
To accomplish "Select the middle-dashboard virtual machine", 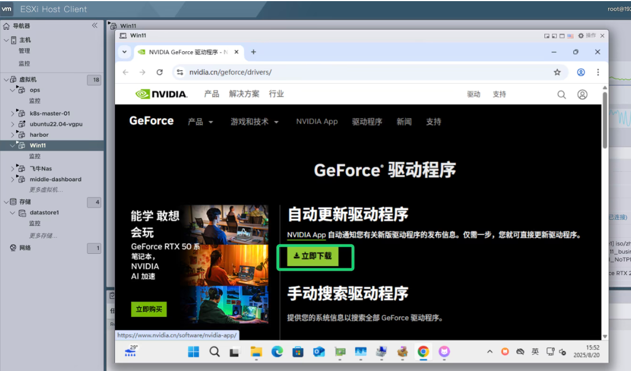I will (x=55, y=179).
